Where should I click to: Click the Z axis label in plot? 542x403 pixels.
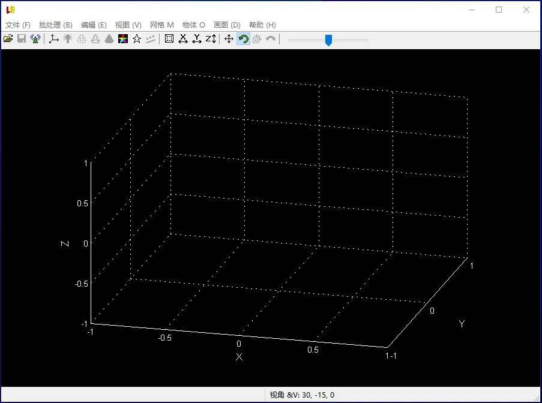(65, 243)
